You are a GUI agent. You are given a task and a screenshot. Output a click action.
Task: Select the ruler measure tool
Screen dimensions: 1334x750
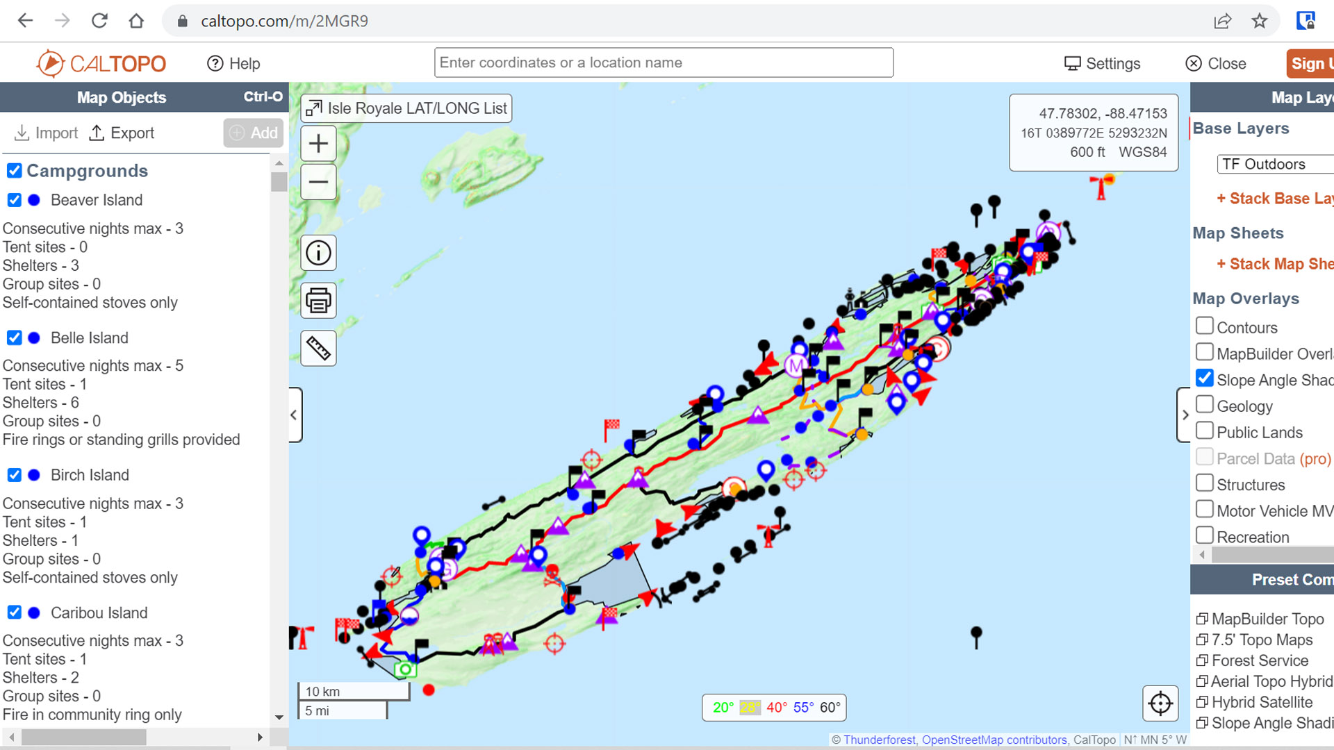(318, 348)
